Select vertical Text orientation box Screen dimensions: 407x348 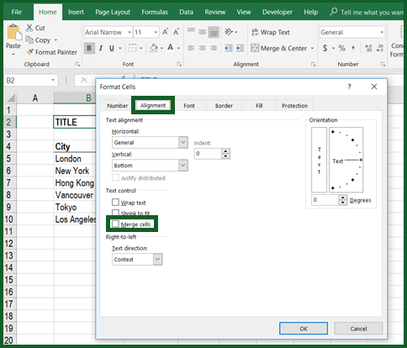pos(319,160)
